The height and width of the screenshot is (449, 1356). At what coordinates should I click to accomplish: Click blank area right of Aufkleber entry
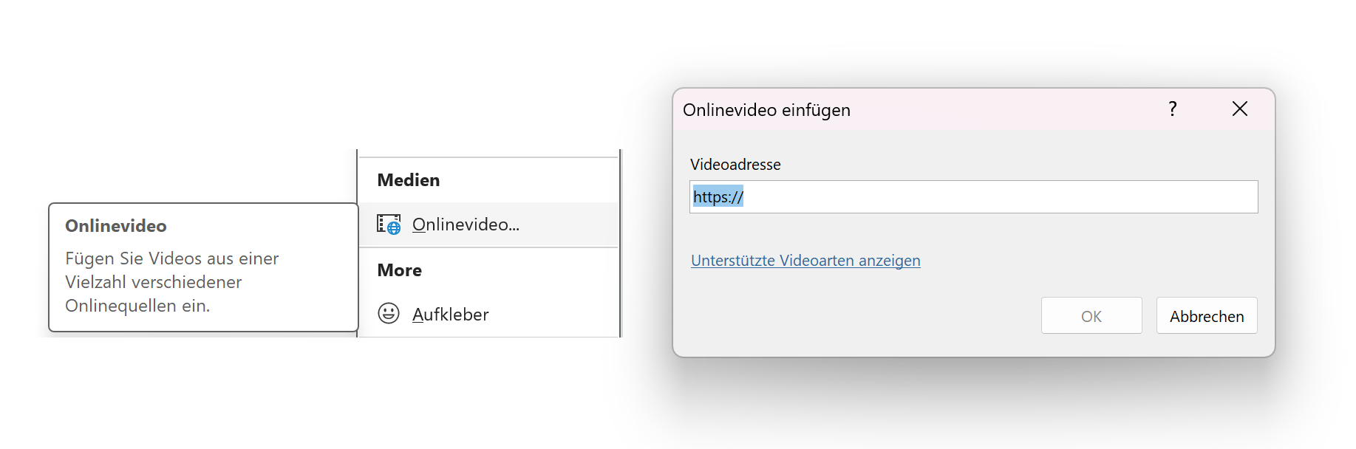click(x=554, y=314)
